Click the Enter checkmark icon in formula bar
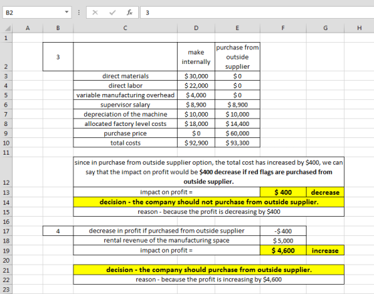This screenshot has width=374, height=294. click(x=112, y=13)
